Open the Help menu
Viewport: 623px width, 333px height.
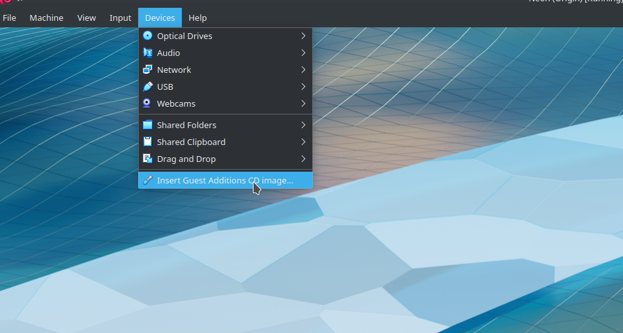(197, 18)
